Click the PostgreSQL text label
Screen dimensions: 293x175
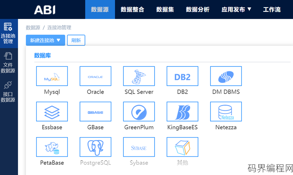(95, 163)
